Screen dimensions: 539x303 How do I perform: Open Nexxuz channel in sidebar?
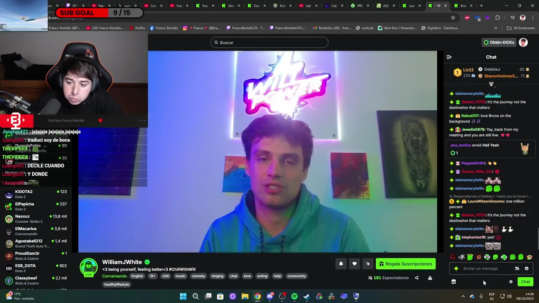36,218
